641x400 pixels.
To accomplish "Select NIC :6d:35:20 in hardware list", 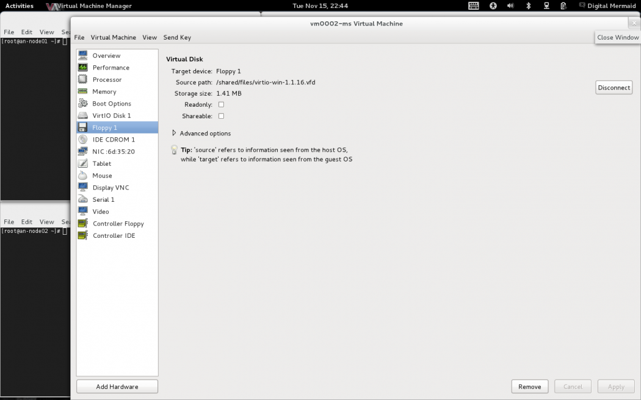I will pyautogui.click(x=114, y=152).
